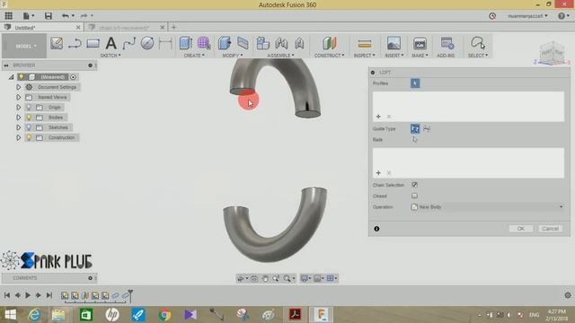Click the Make 3D print icon
The image size is (575, 323).
420,43
